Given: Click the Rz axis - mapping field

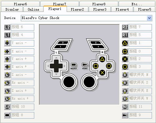Looking at the screenshot, I should [x=22, y=83].
